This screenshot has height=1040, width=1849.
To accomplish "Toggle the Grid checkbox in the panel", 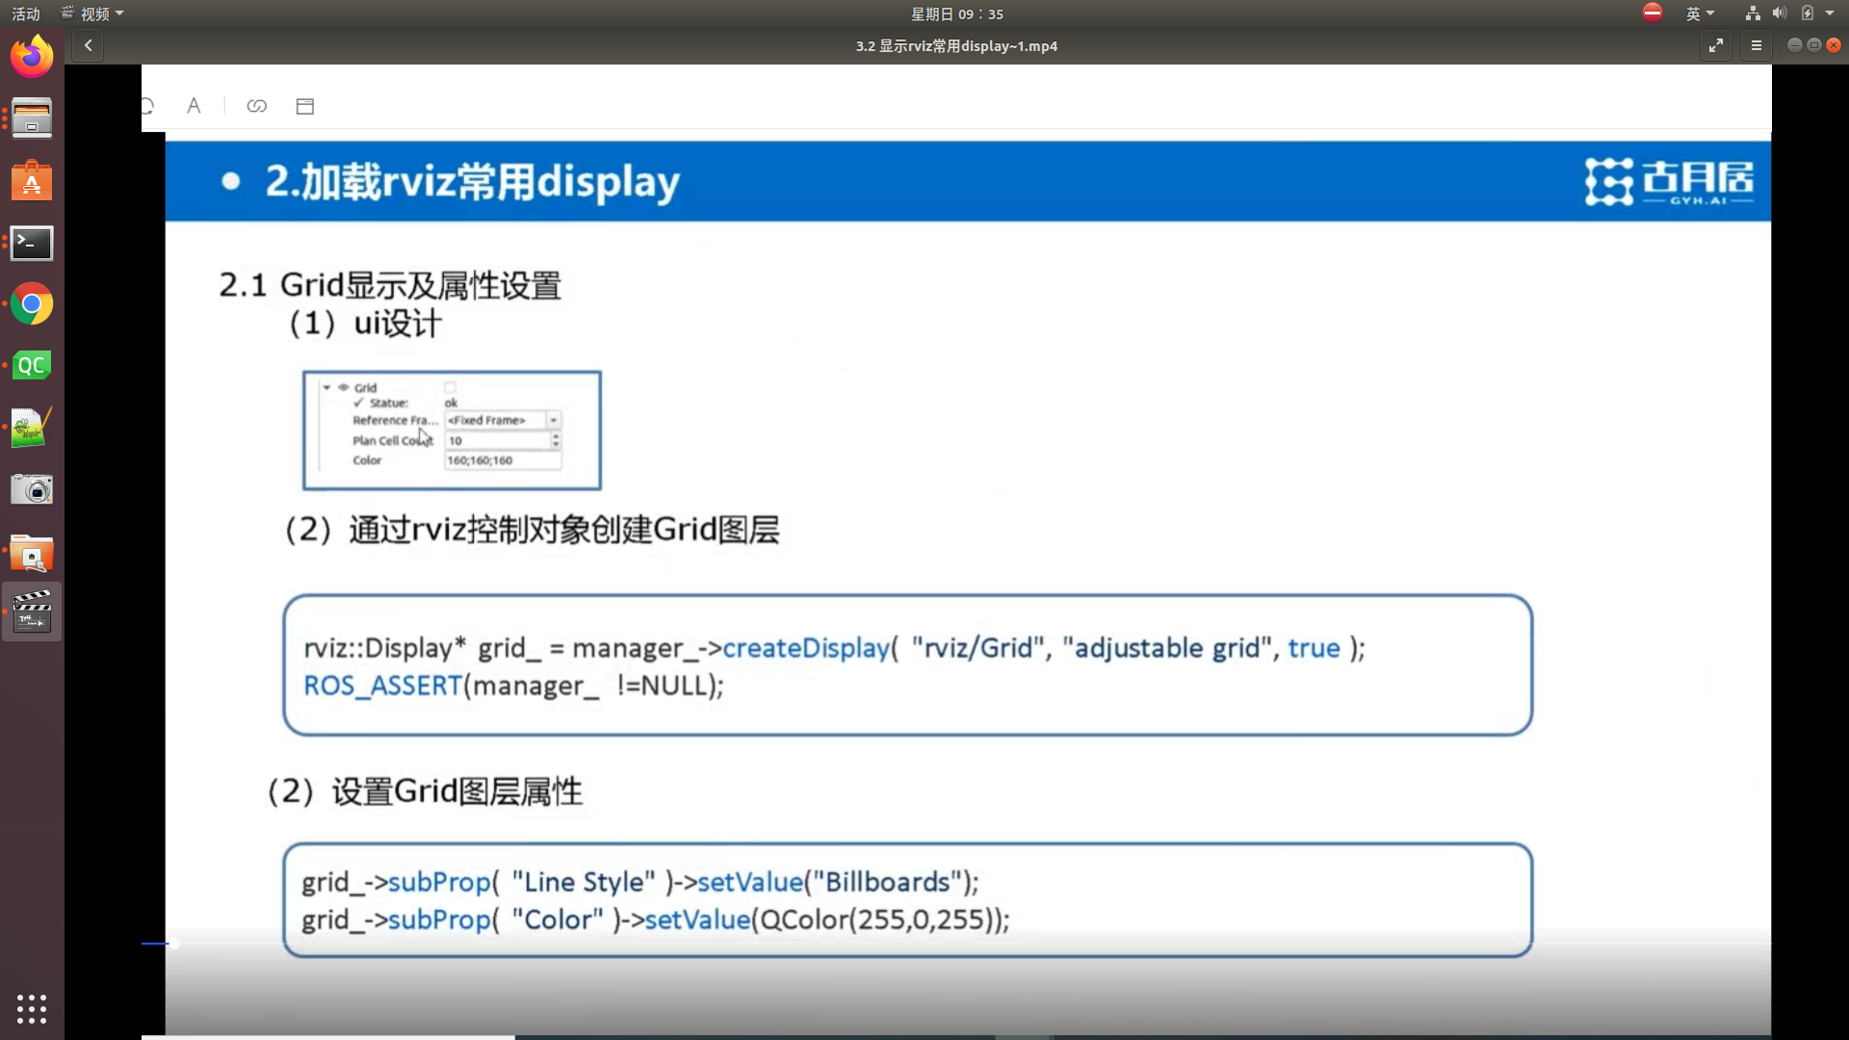I will pyautogui.click(x=450, y=387).
